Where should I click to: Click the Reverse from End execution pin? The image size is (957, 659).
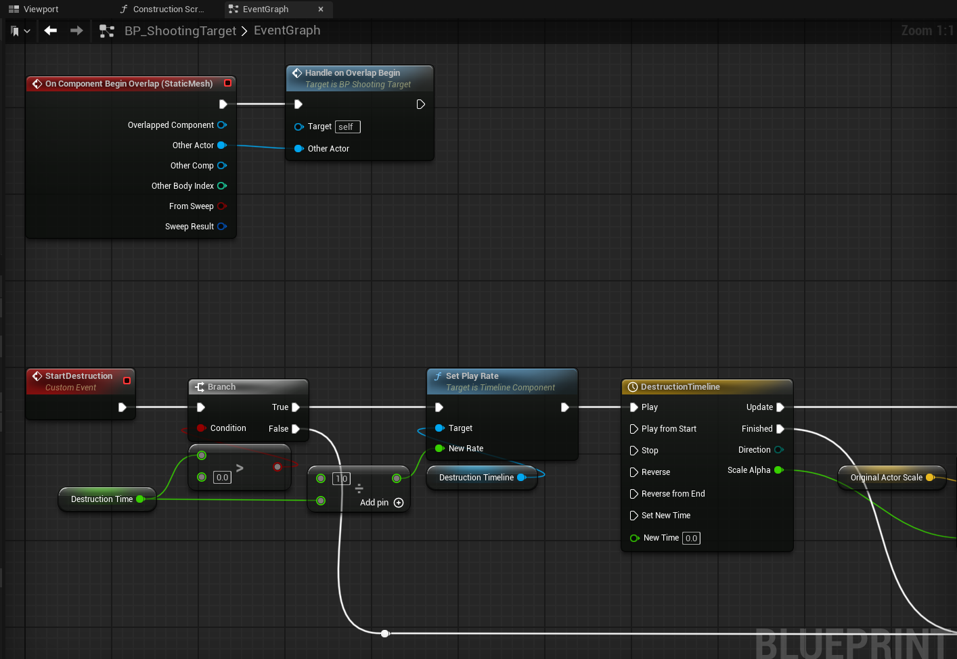[634, 494]
